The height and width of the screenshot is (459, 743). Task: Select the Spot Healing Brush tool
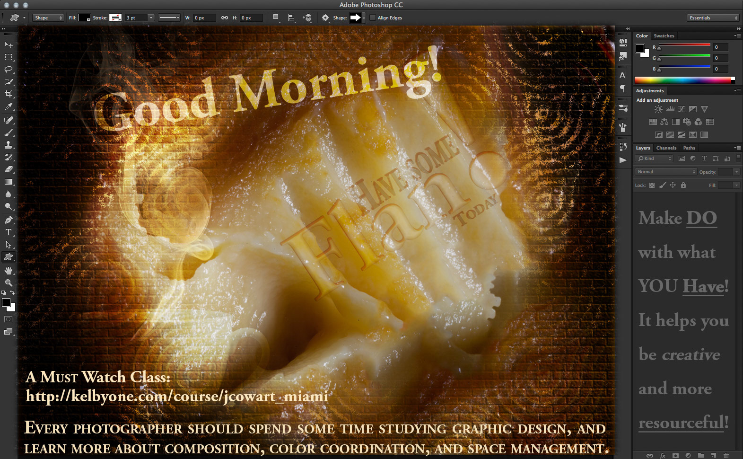click(x=9, y=120)
